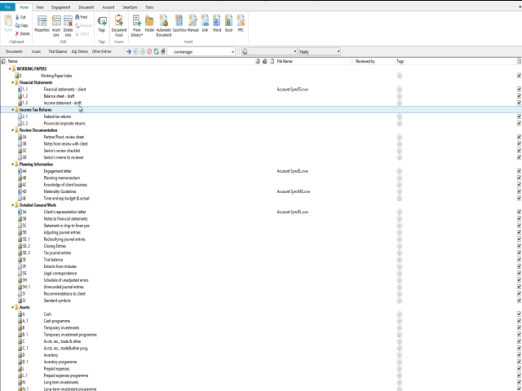The height and width of the screenshot is (391, 522).
Task: Open the cwmanager address dropdown
Action: tap(232, 52)
